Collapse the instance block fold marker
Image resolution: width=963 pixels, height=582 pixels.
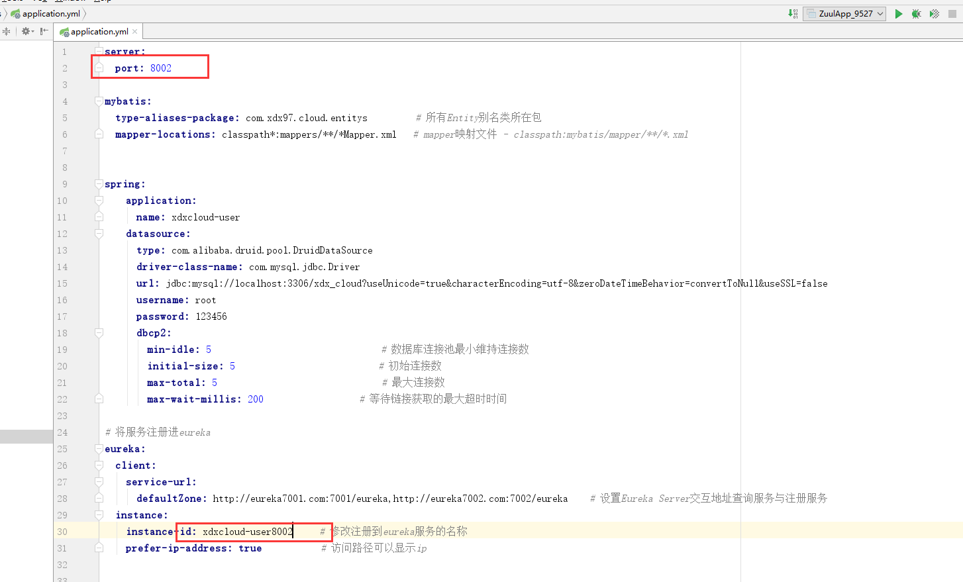coord(99,515)
